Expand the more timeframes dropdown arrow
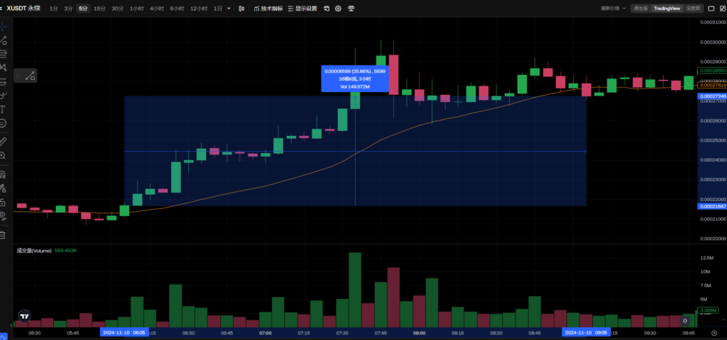Image resolution: width=727 pixels, height=340 pixels. (x=229, y=8)
